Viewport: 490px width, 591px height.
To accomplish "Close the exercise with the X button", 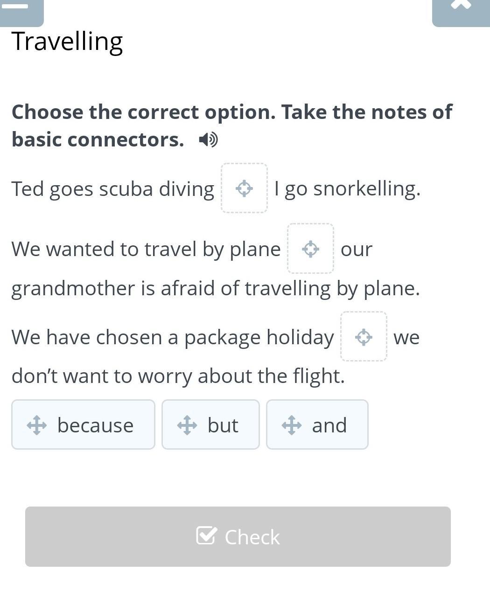I will [x=461, y=6].
